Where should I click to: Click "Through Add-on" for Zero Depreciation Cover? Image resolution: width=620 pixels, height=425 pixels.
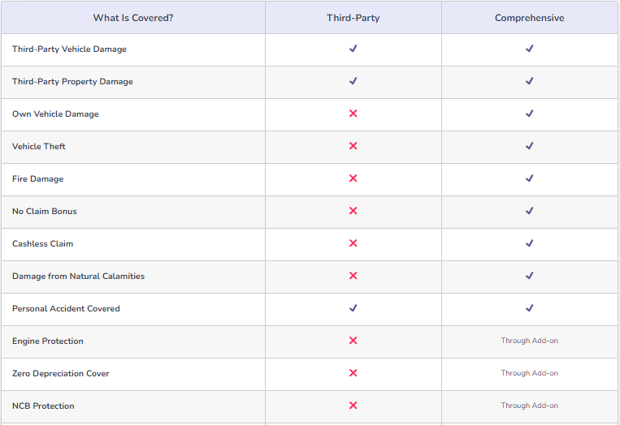click(529, 373)
